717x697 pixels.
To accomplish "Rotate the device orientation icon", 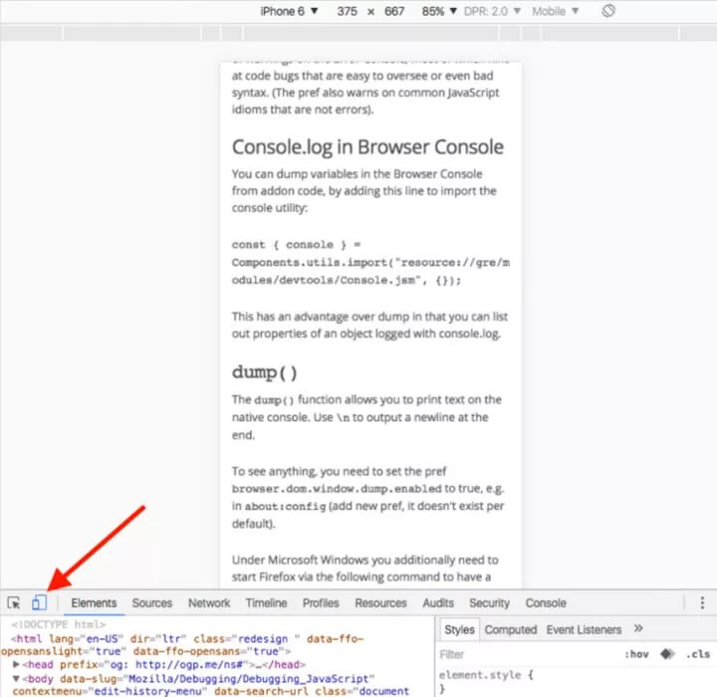I will click(x=608, y=11).
